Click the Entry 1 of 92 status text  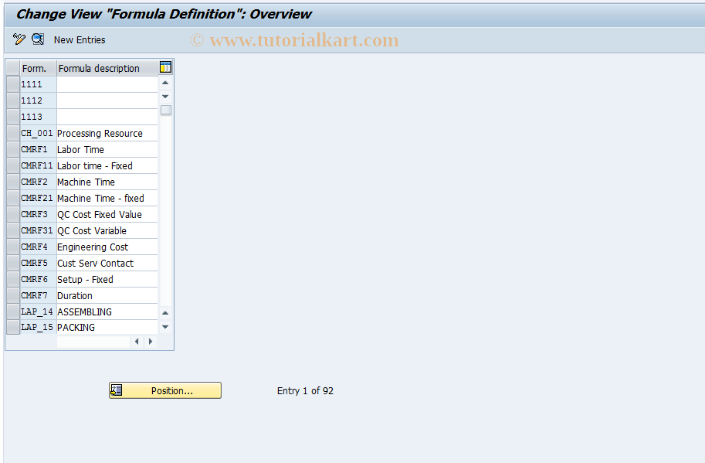305,390
